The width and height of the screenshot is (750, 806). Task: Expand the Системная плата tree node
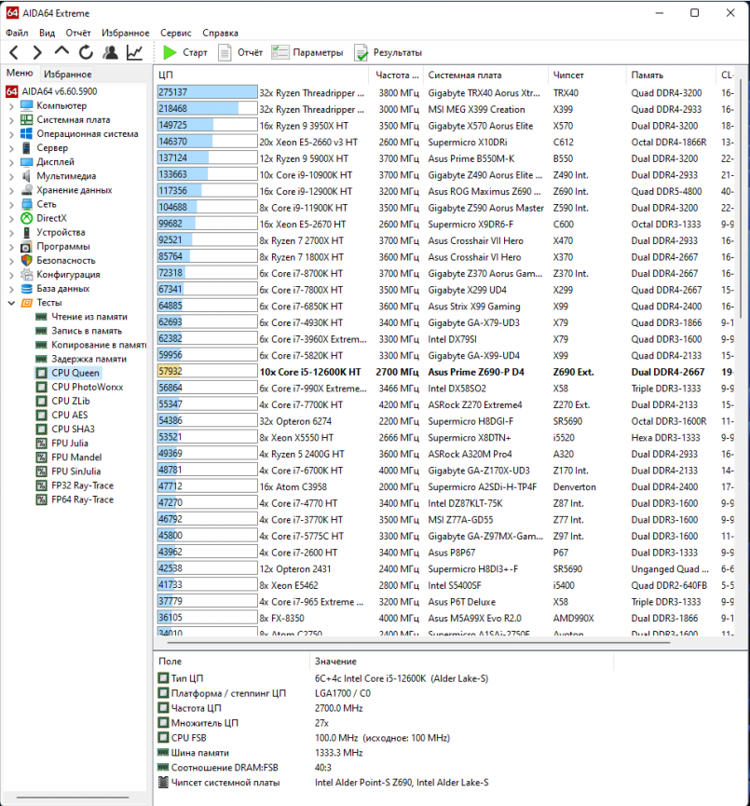(x=11, y=120)
